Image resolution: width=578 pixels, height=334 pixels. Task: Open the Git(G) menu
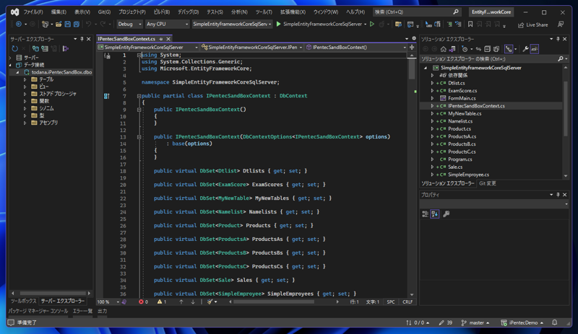(x=104, y=12)
